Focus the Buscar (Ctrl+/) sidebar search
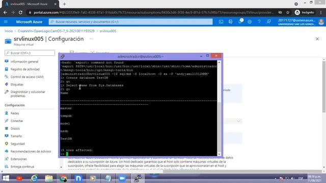This screenshot has height=183, width=326. 30,53
